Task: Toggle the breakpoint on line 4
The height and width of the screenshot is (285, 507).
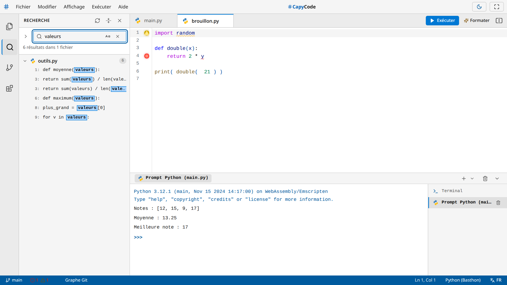Action: coord(147,56)
